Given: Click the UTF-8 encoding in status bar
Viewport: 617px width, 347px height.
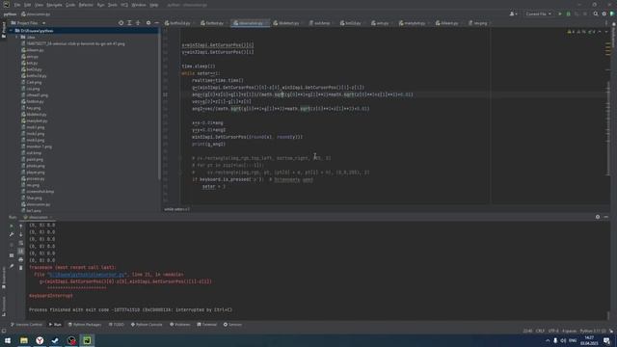Looking at the screenshot, I should 553,331.
